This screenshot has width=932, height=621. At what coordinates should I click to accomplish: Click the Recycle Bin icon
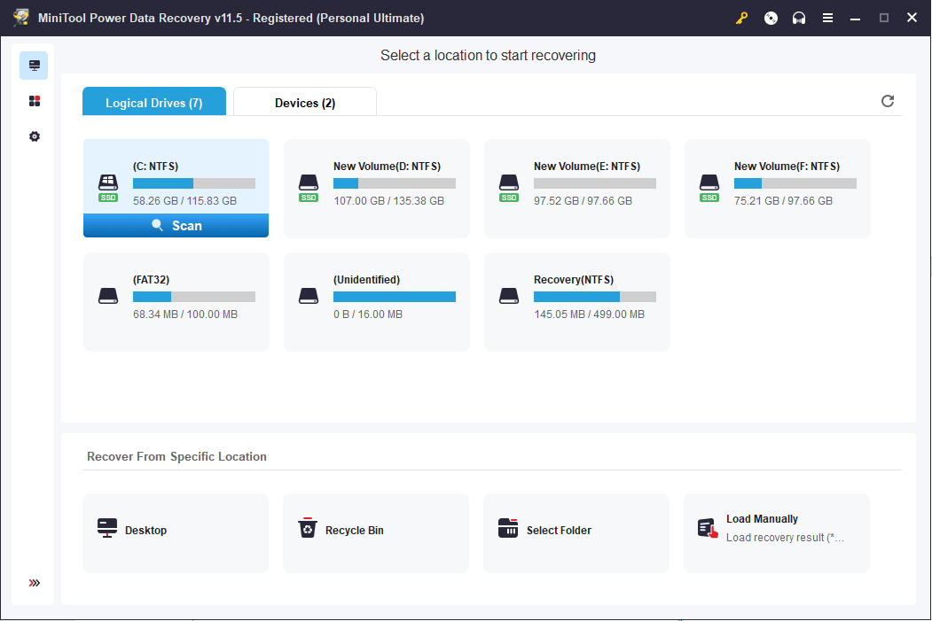coord(308,527)
